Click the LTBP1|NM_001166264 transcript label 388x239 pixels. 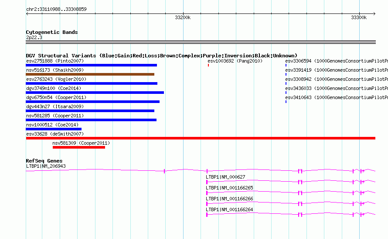point(229,209)
